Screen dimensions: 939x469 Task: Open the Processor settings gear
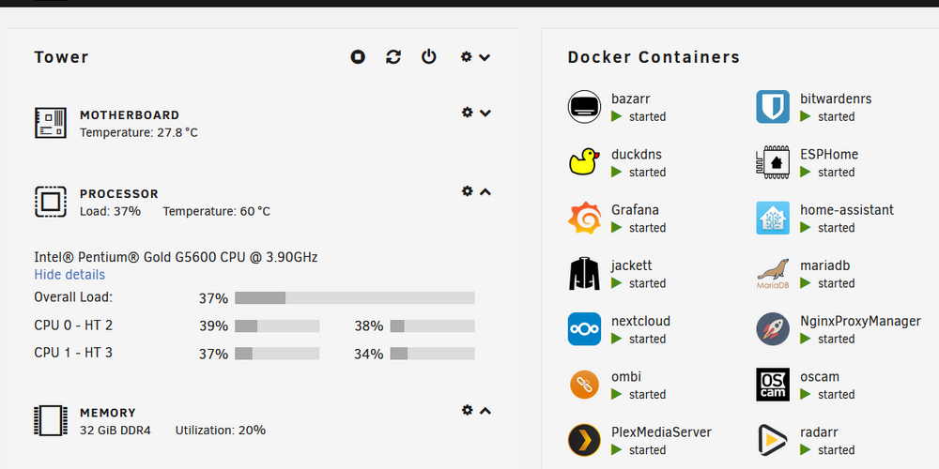point(467,190)
